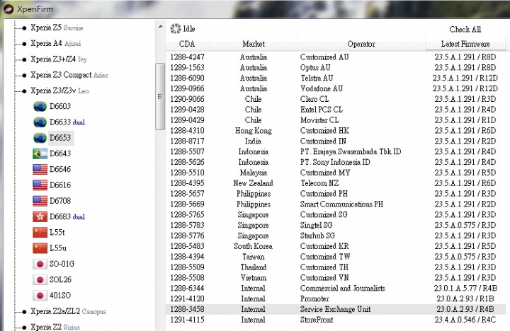
Task: Select the 1288-4247 Customized AU row
Action: point(336,57)
